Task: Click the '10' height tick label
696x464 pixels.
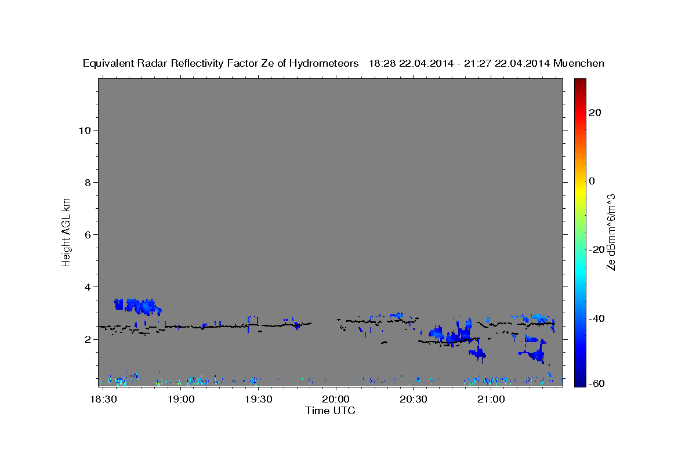Action: click(84, 130)
